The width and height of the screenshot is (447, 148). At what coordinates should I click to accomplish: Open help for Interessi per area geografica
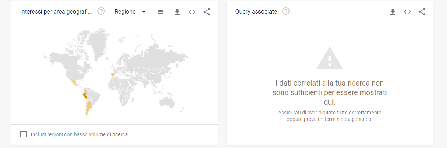pos(101,11)
